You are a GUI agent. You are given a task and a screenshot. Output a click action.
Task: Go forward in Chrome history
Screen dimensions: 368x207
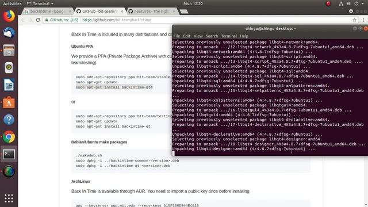click(30, 20)
